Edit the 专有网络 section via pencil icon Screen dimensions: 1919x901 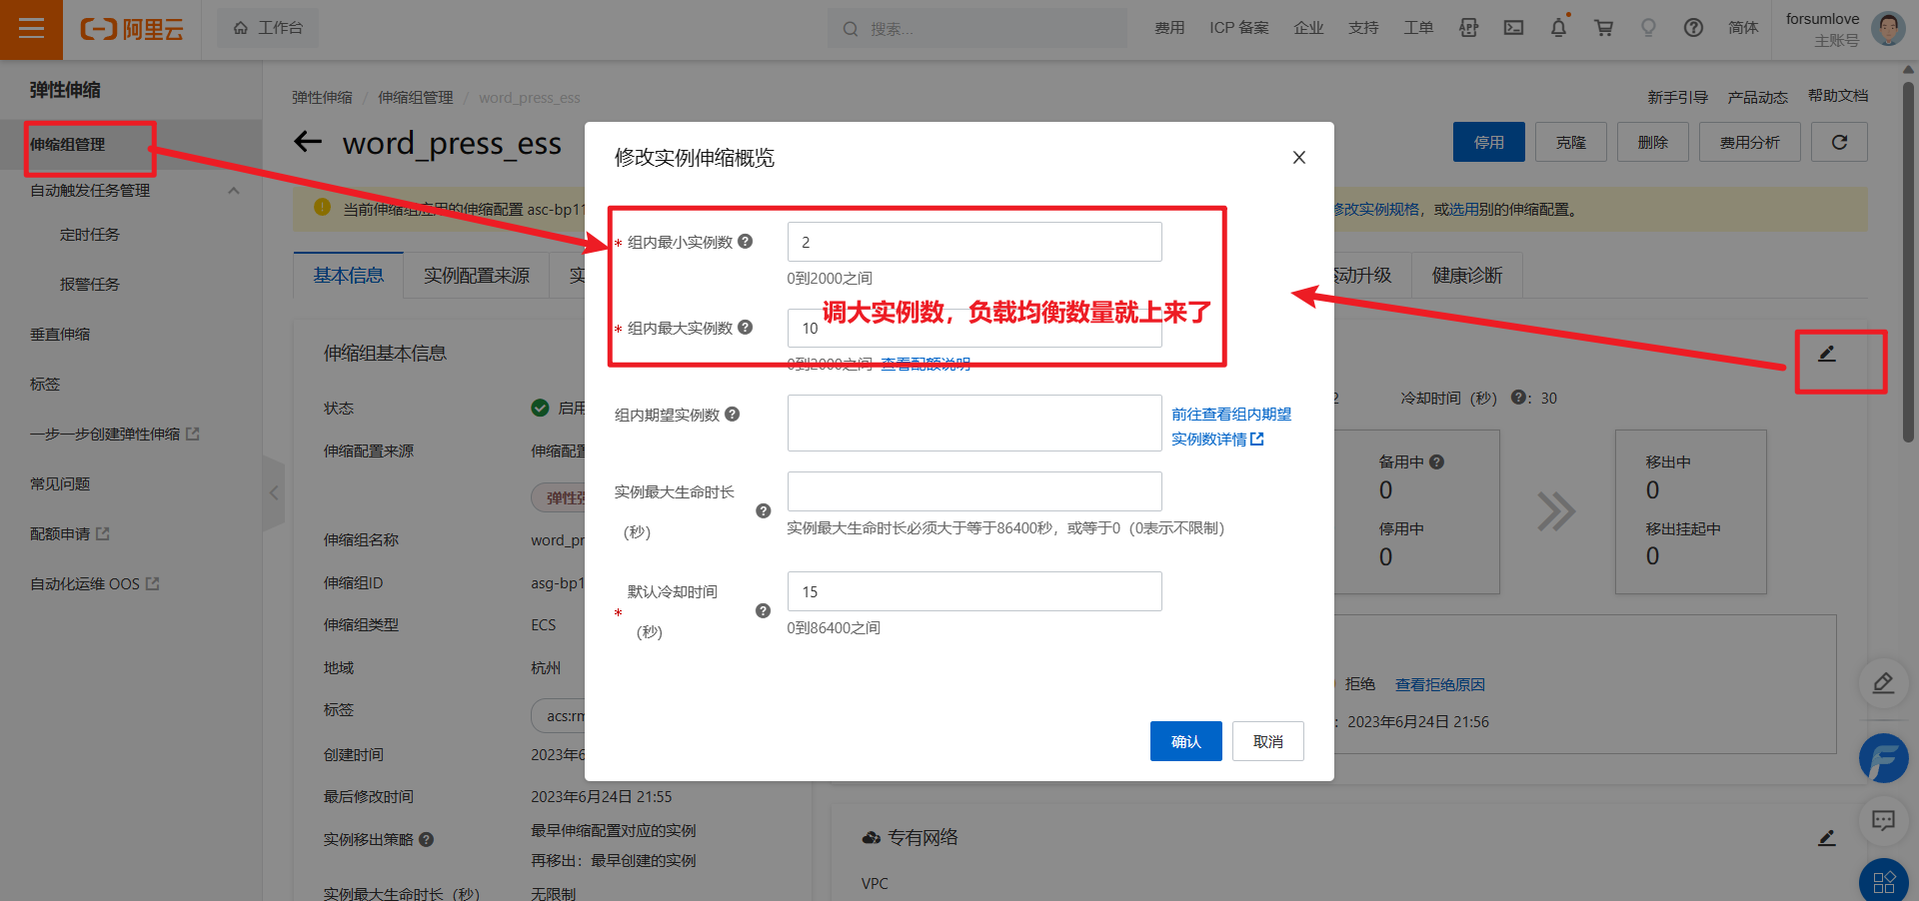[x=1826, y=837]
